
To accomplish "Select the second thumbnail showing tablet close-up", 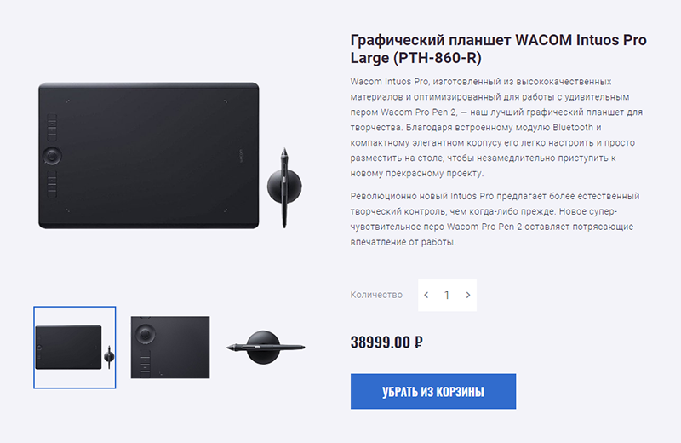I will click(170, 348).
